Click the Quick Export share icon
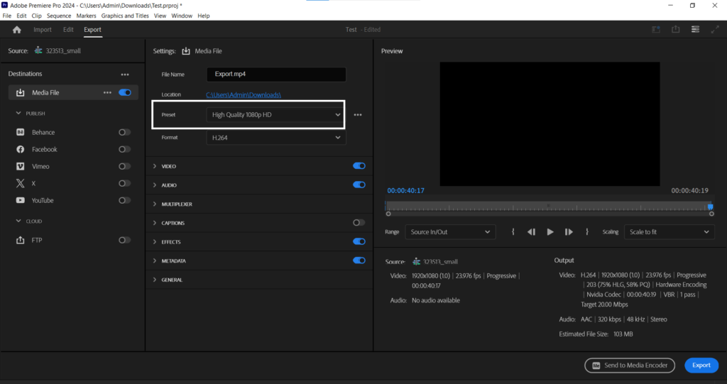Screen dimensions: 727x384 pyautogui.click(x=676, y=30)
